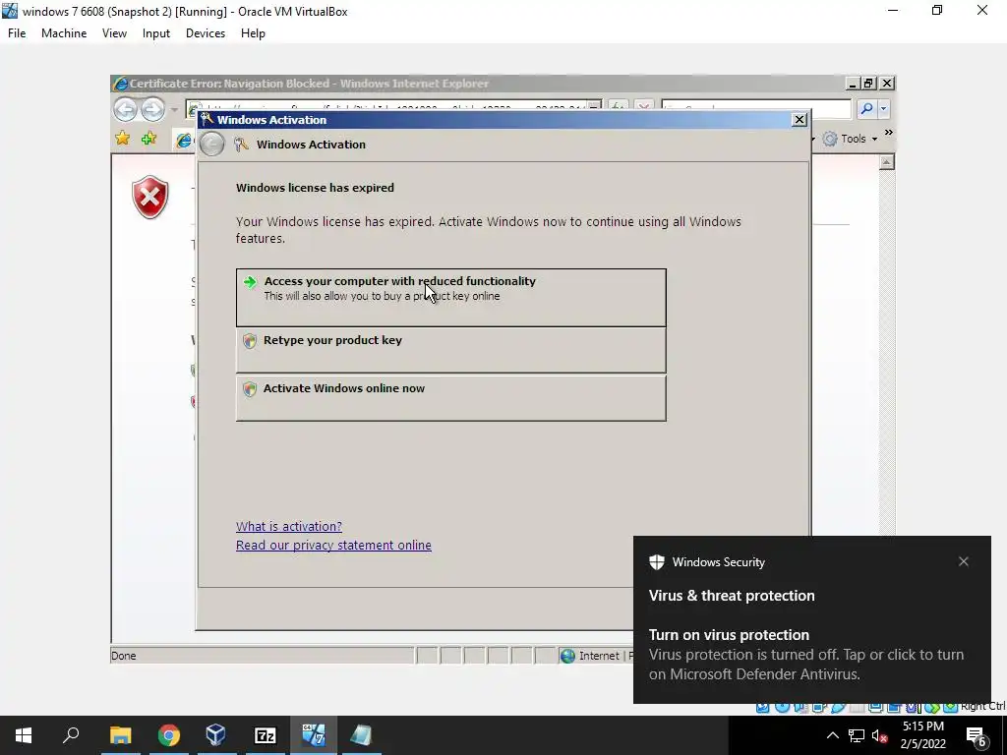
Task: Expand the IE toolbar overflow chevrons
Action: pyautogui.click(x=889, y=133)
